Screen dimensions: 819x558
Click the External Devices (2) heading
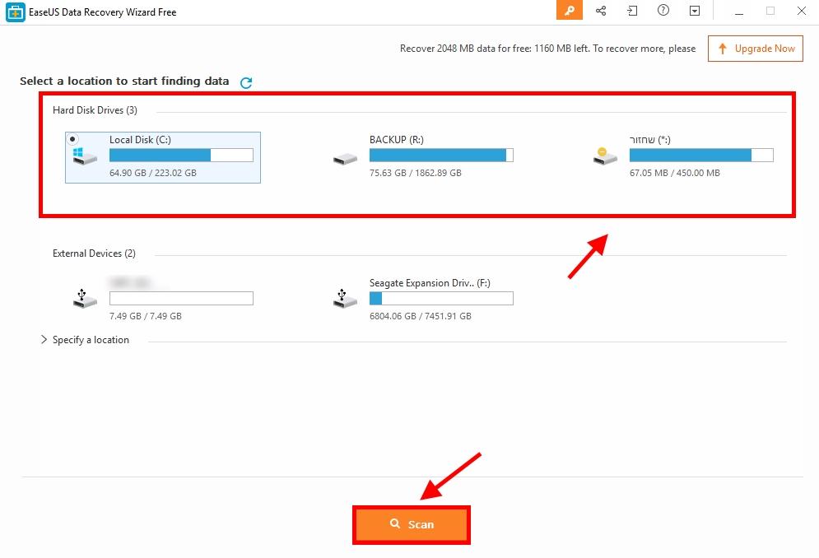pos(94,253)
